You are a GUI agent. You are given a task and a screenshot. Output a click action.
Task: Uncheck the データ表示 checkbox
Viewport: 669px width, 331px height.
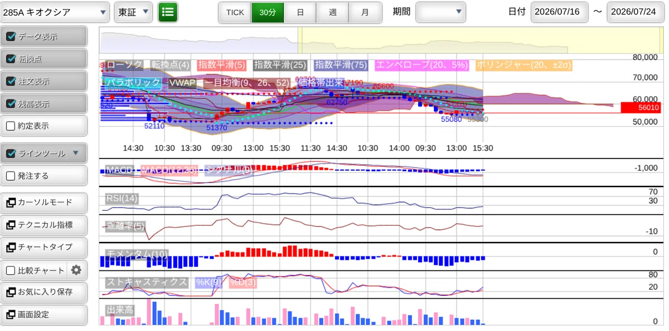pyautogui.click(x=11, y=37)
